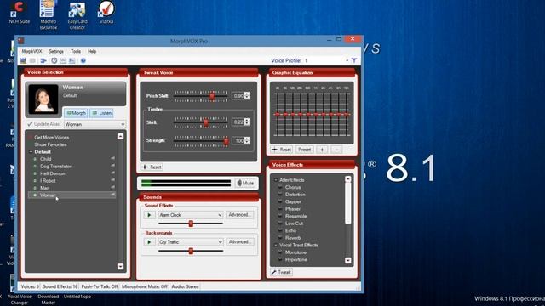545x306 pixels.
Task: Click the Push-To-Talk: Off status entry
Action: (100, 286)
